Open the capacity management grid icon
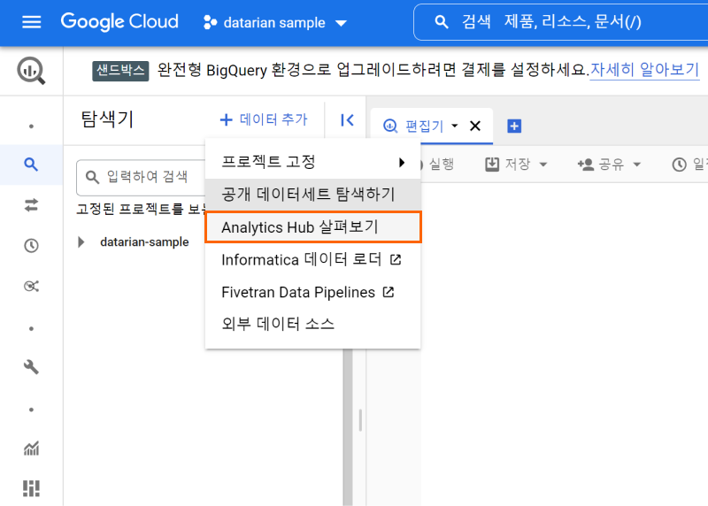Screen dimensions: 708x506 tap(31, 488)
